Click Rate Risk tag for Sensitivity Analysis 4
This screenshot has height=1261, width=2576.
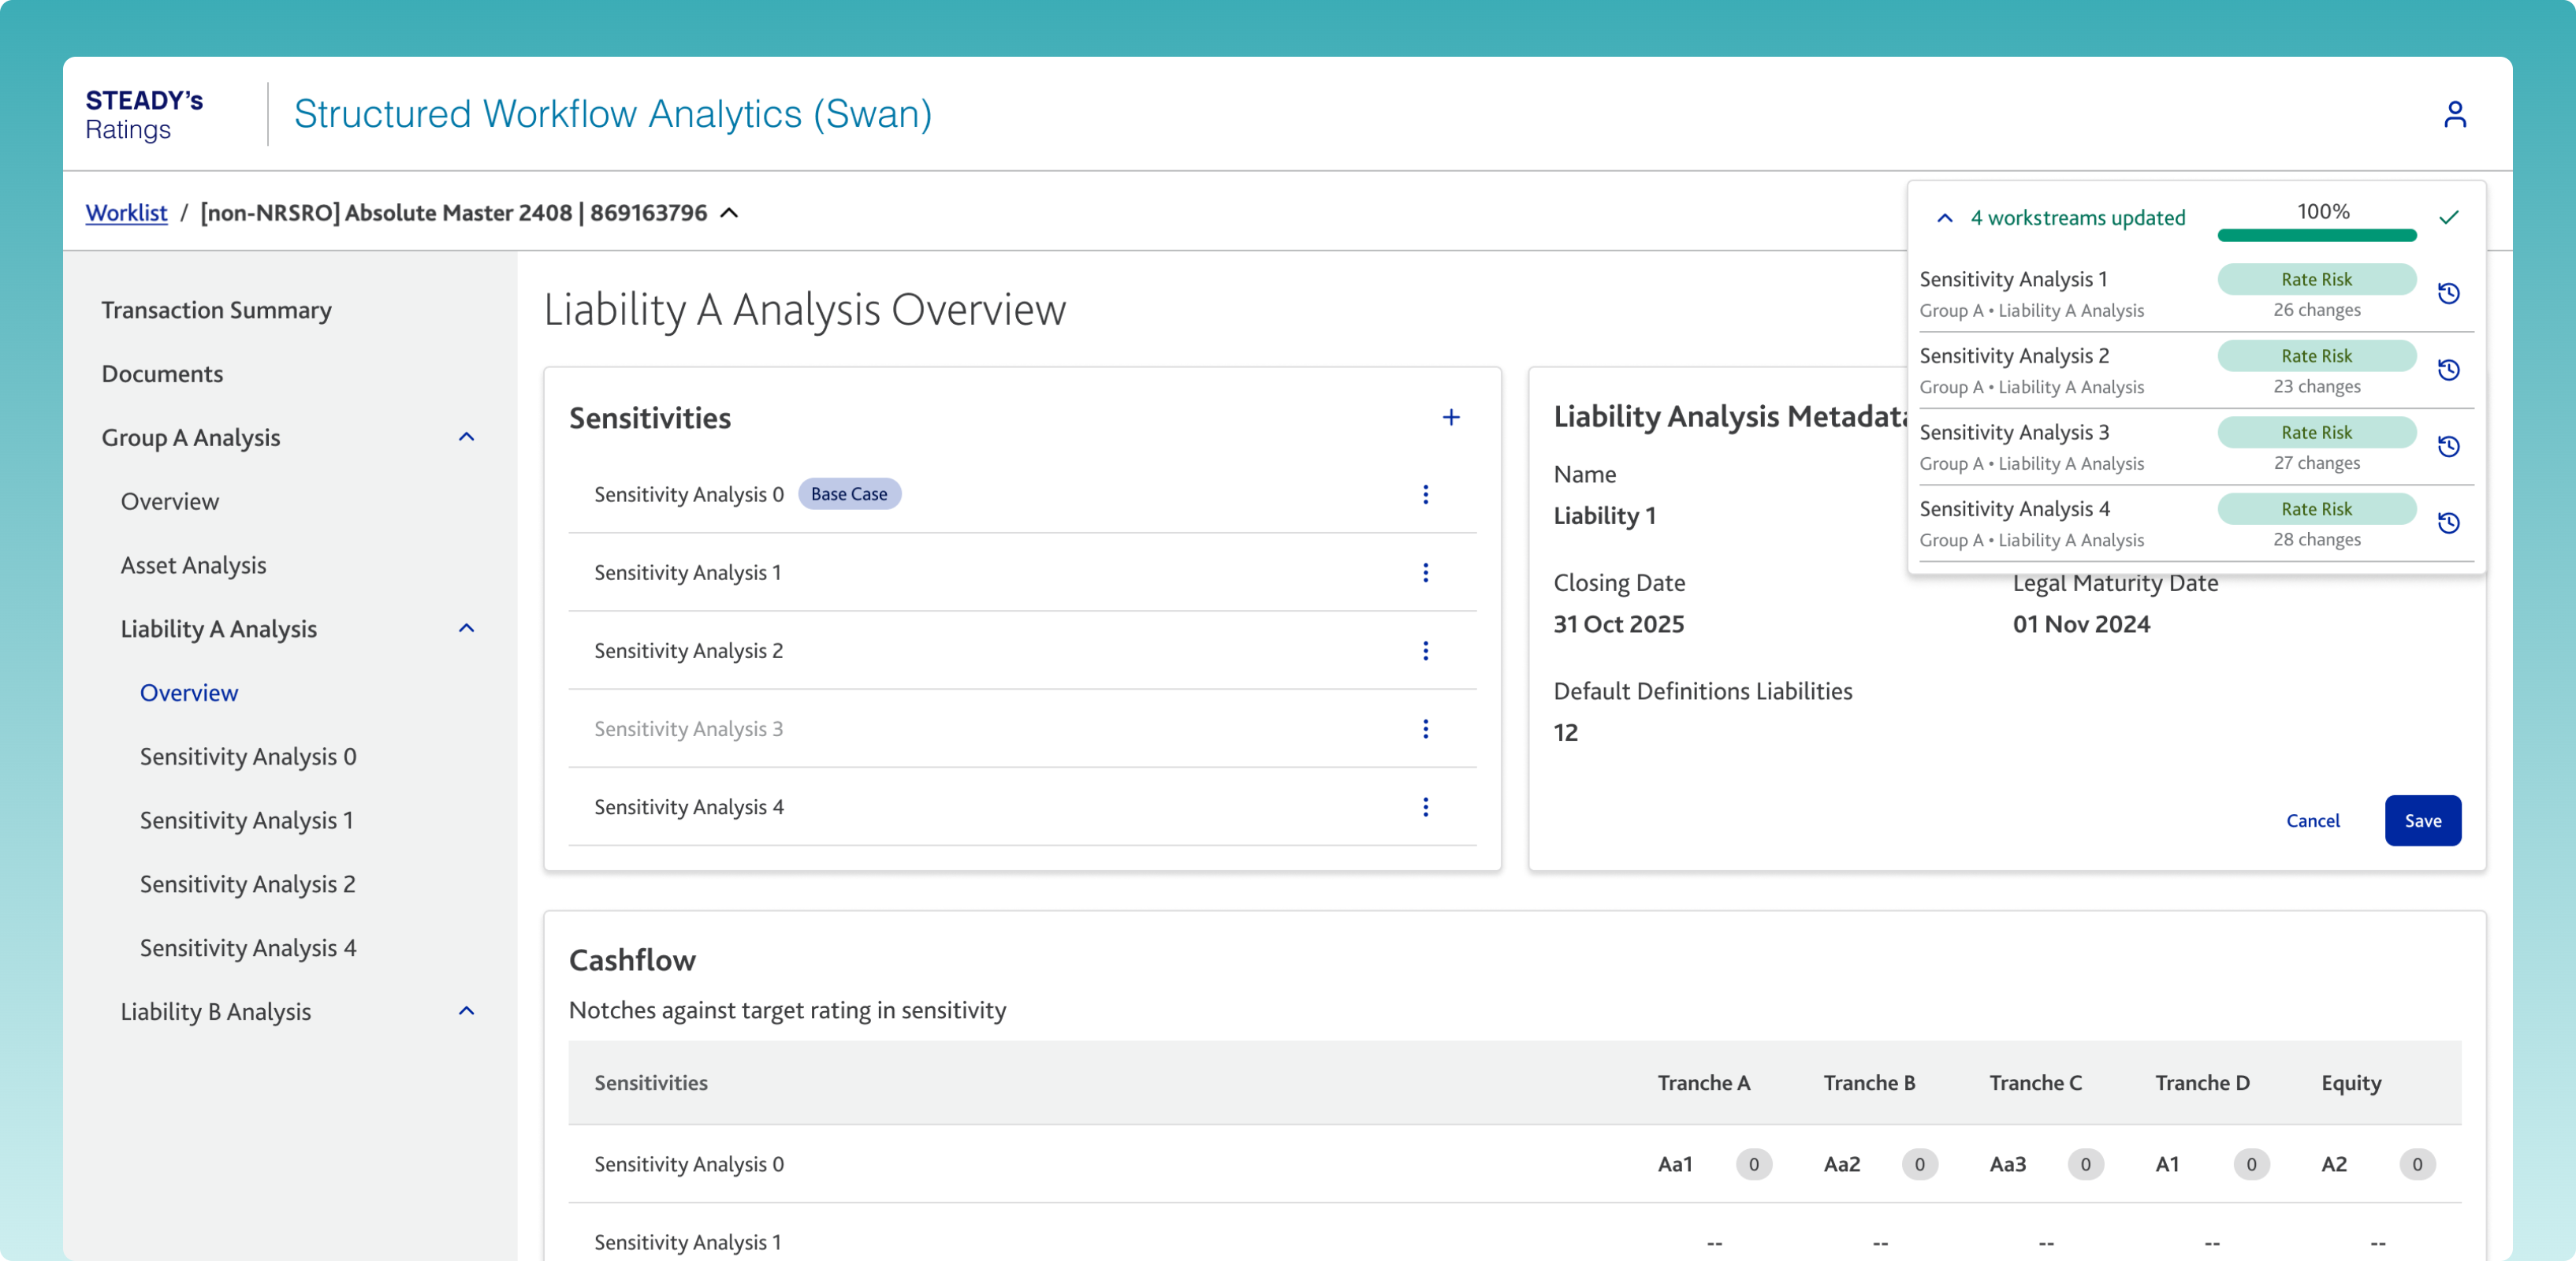pyautogui.click(x=2316, y=509)
